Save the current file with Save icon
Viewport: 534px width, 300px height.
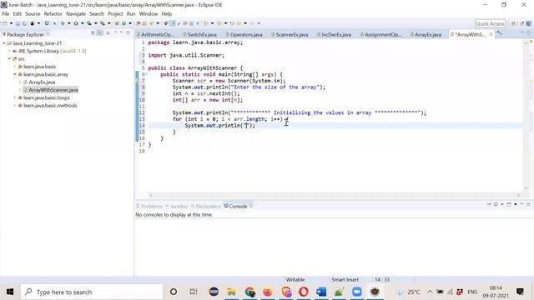point(18,23)
